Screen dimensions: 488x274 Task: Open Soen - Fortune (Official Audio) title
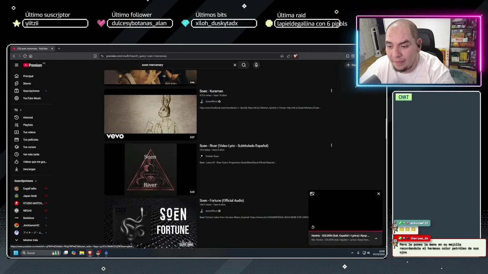[222, 201]
